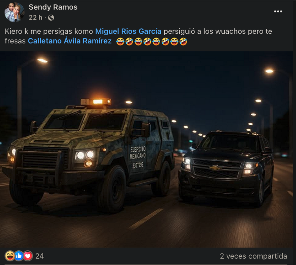296x265 pixels.
Task: Click the last rolling-laughing emoji in post
Action: coord(183,42)
